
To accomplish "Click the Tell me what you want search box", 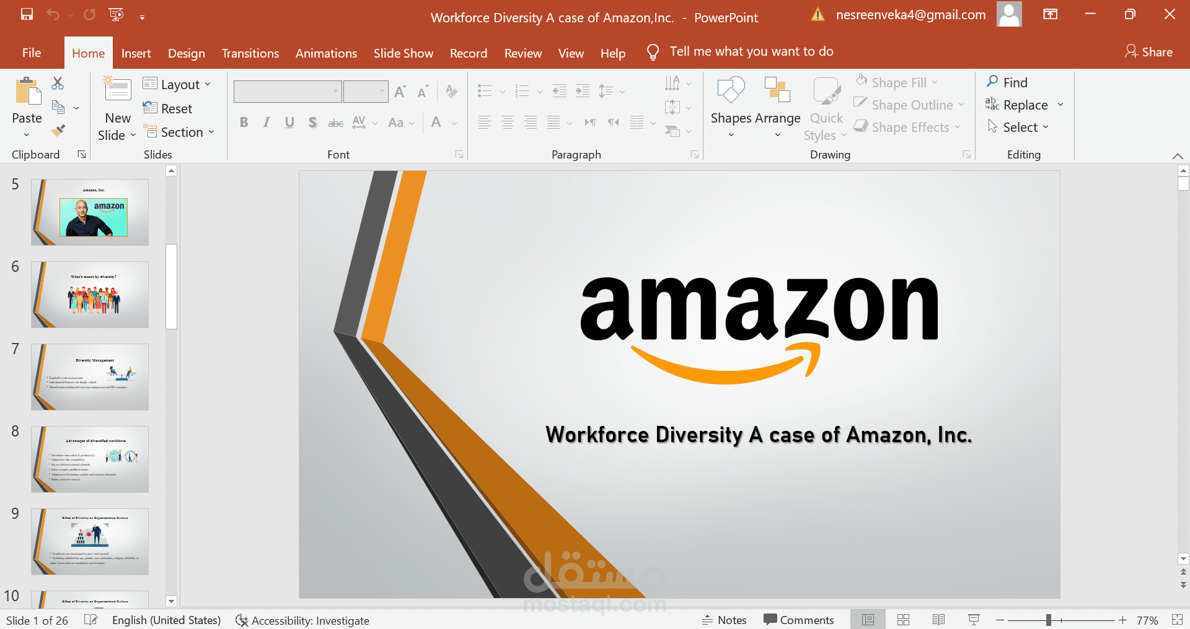I will tap(740, 51).
